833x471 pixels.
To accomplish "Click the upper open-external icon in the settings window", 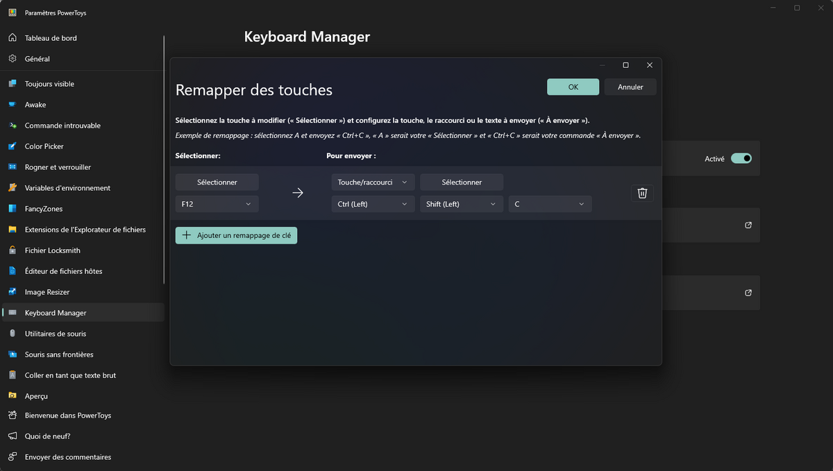I will [748, 225].
